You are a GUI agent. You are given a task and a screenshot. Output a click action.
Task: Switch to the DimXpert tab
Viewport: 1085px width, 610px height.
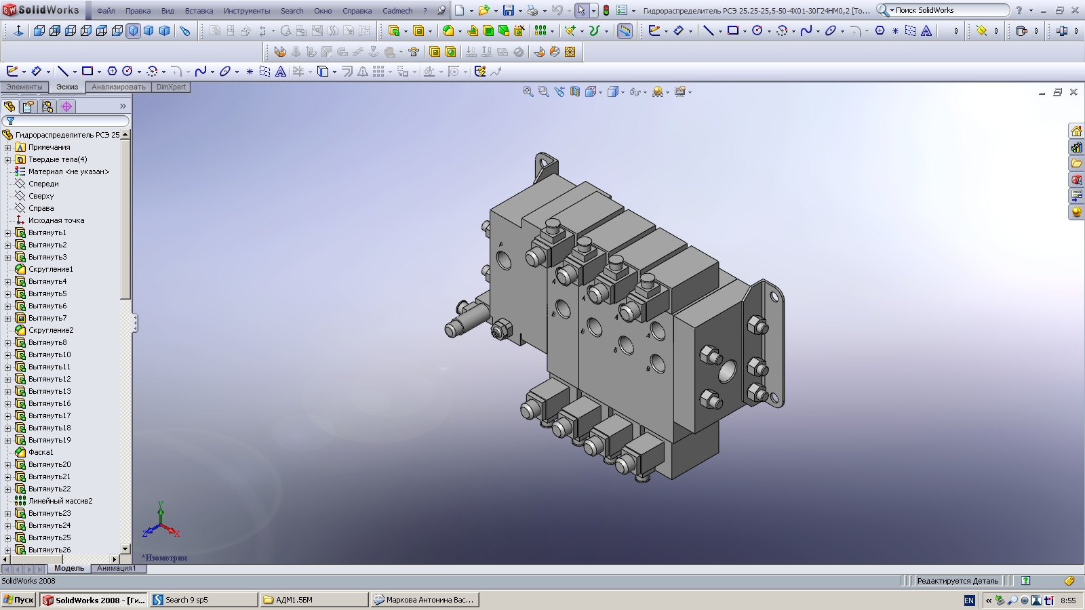coord(171,87)
